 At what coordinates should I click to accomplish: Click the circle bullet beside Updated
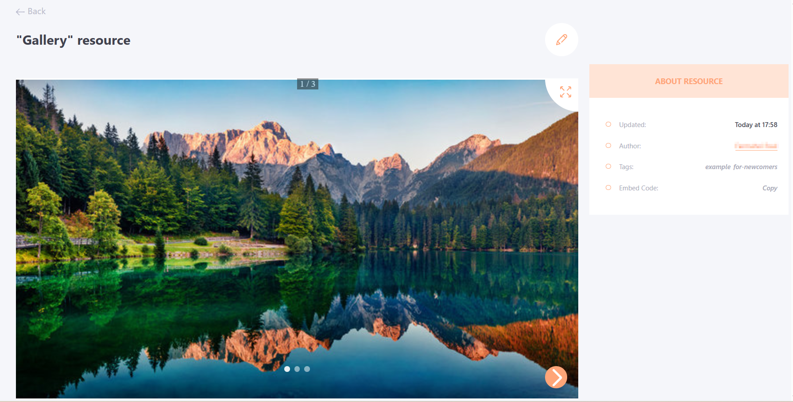[608, 124]
